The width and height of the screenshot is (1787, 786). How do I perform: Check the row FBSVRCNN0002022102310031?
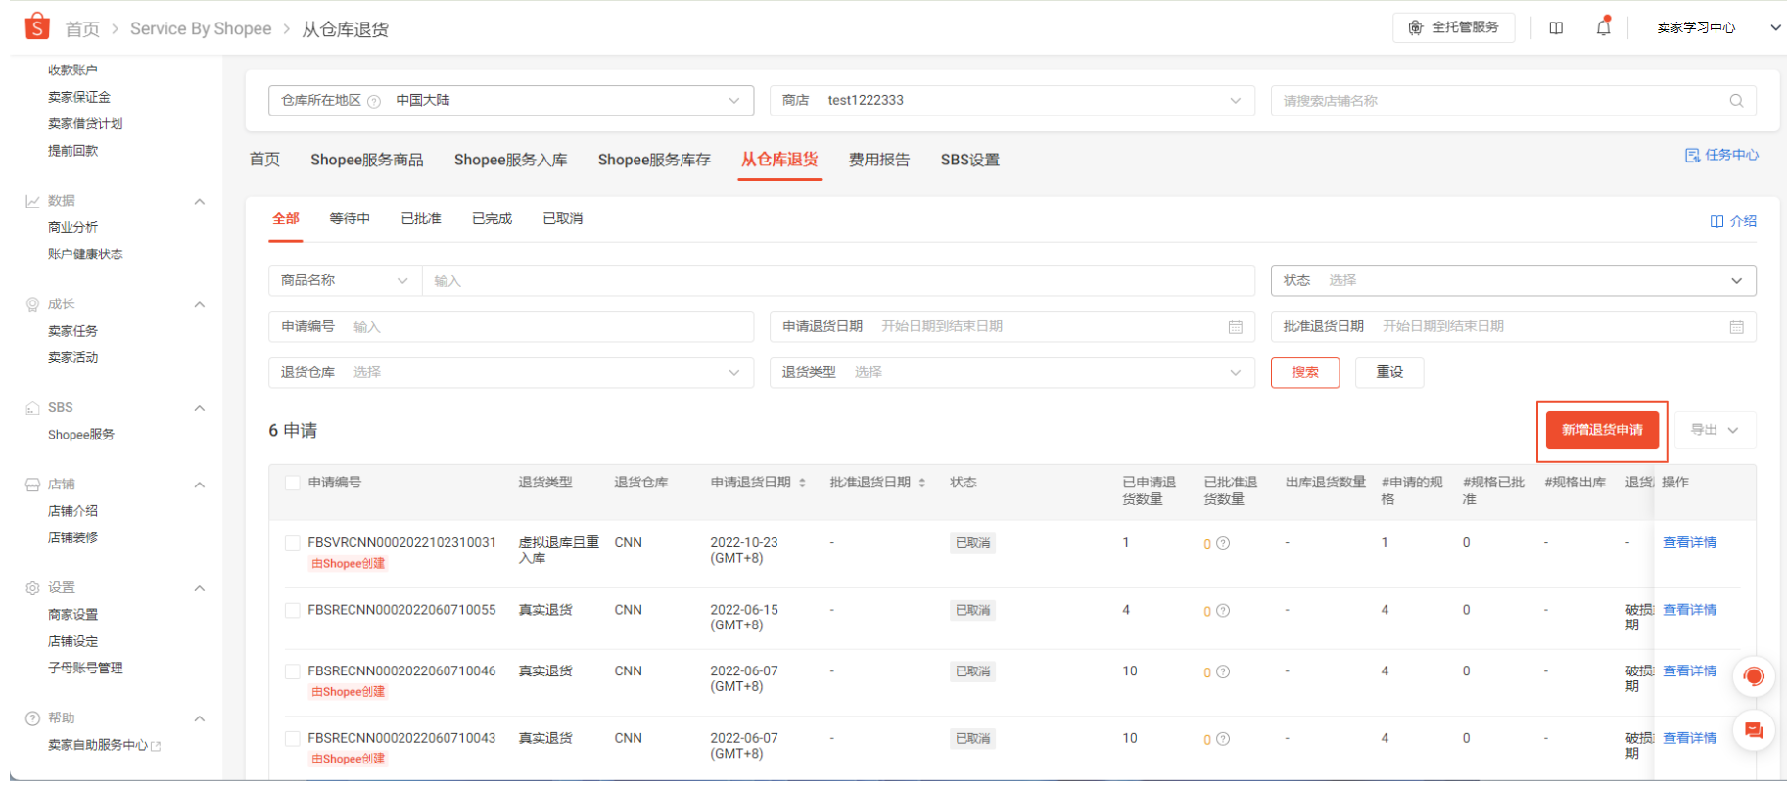(x=292, y=543)
